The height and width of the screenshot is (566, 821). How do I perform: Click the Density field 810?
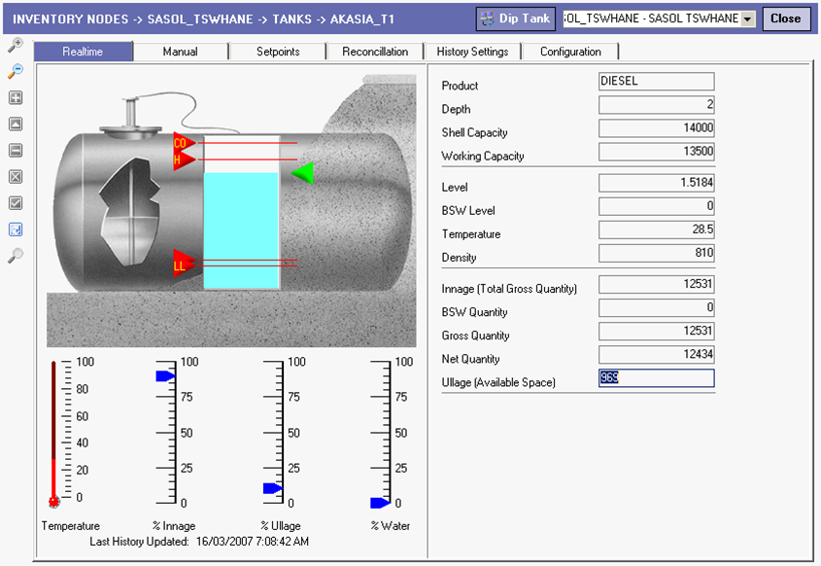657,253
